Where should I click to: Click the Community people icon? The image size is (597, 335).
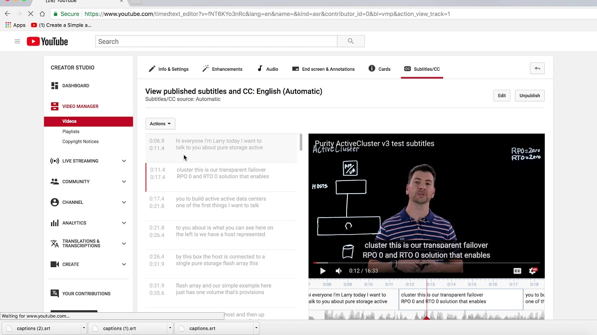[x=55, y=181]
